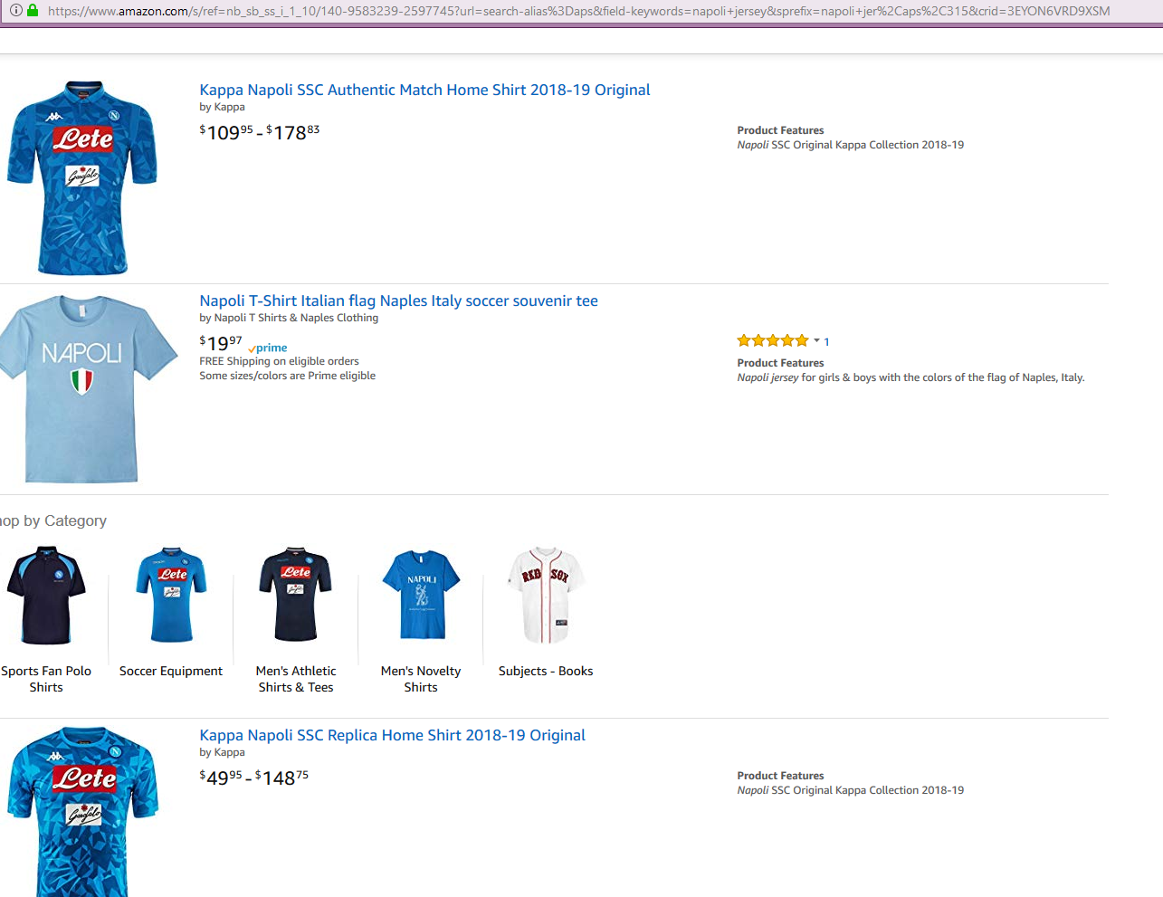The width and height of the screenshot is (1163, 897).
Task: Click Product Features heading of Replica Home shirt
Action: pos(780,776)
